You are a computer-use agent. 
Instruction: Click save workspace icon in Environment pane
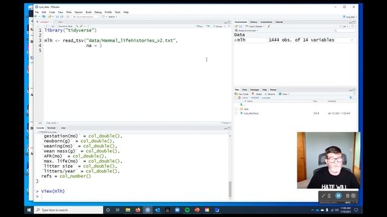pyautogui.click(x=241, y=26)
